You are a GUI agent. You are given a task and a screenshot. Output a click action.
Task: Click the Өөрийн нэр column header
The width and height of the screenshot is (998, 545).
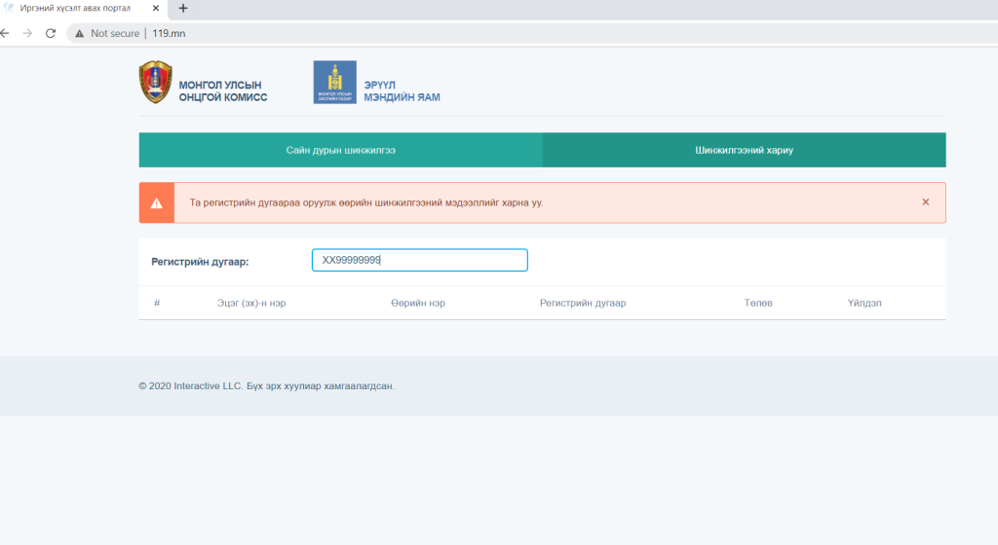pos(418,303)
